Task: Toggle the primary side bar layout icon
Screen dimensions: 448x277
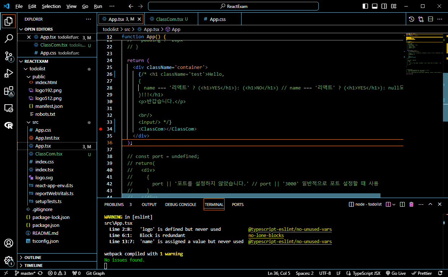Action: tap(365, 6)
